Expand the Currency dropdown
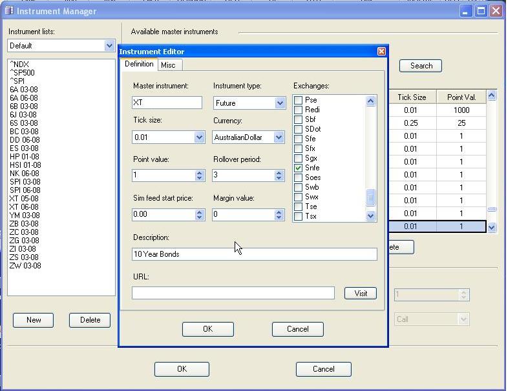 pos(279,137)
